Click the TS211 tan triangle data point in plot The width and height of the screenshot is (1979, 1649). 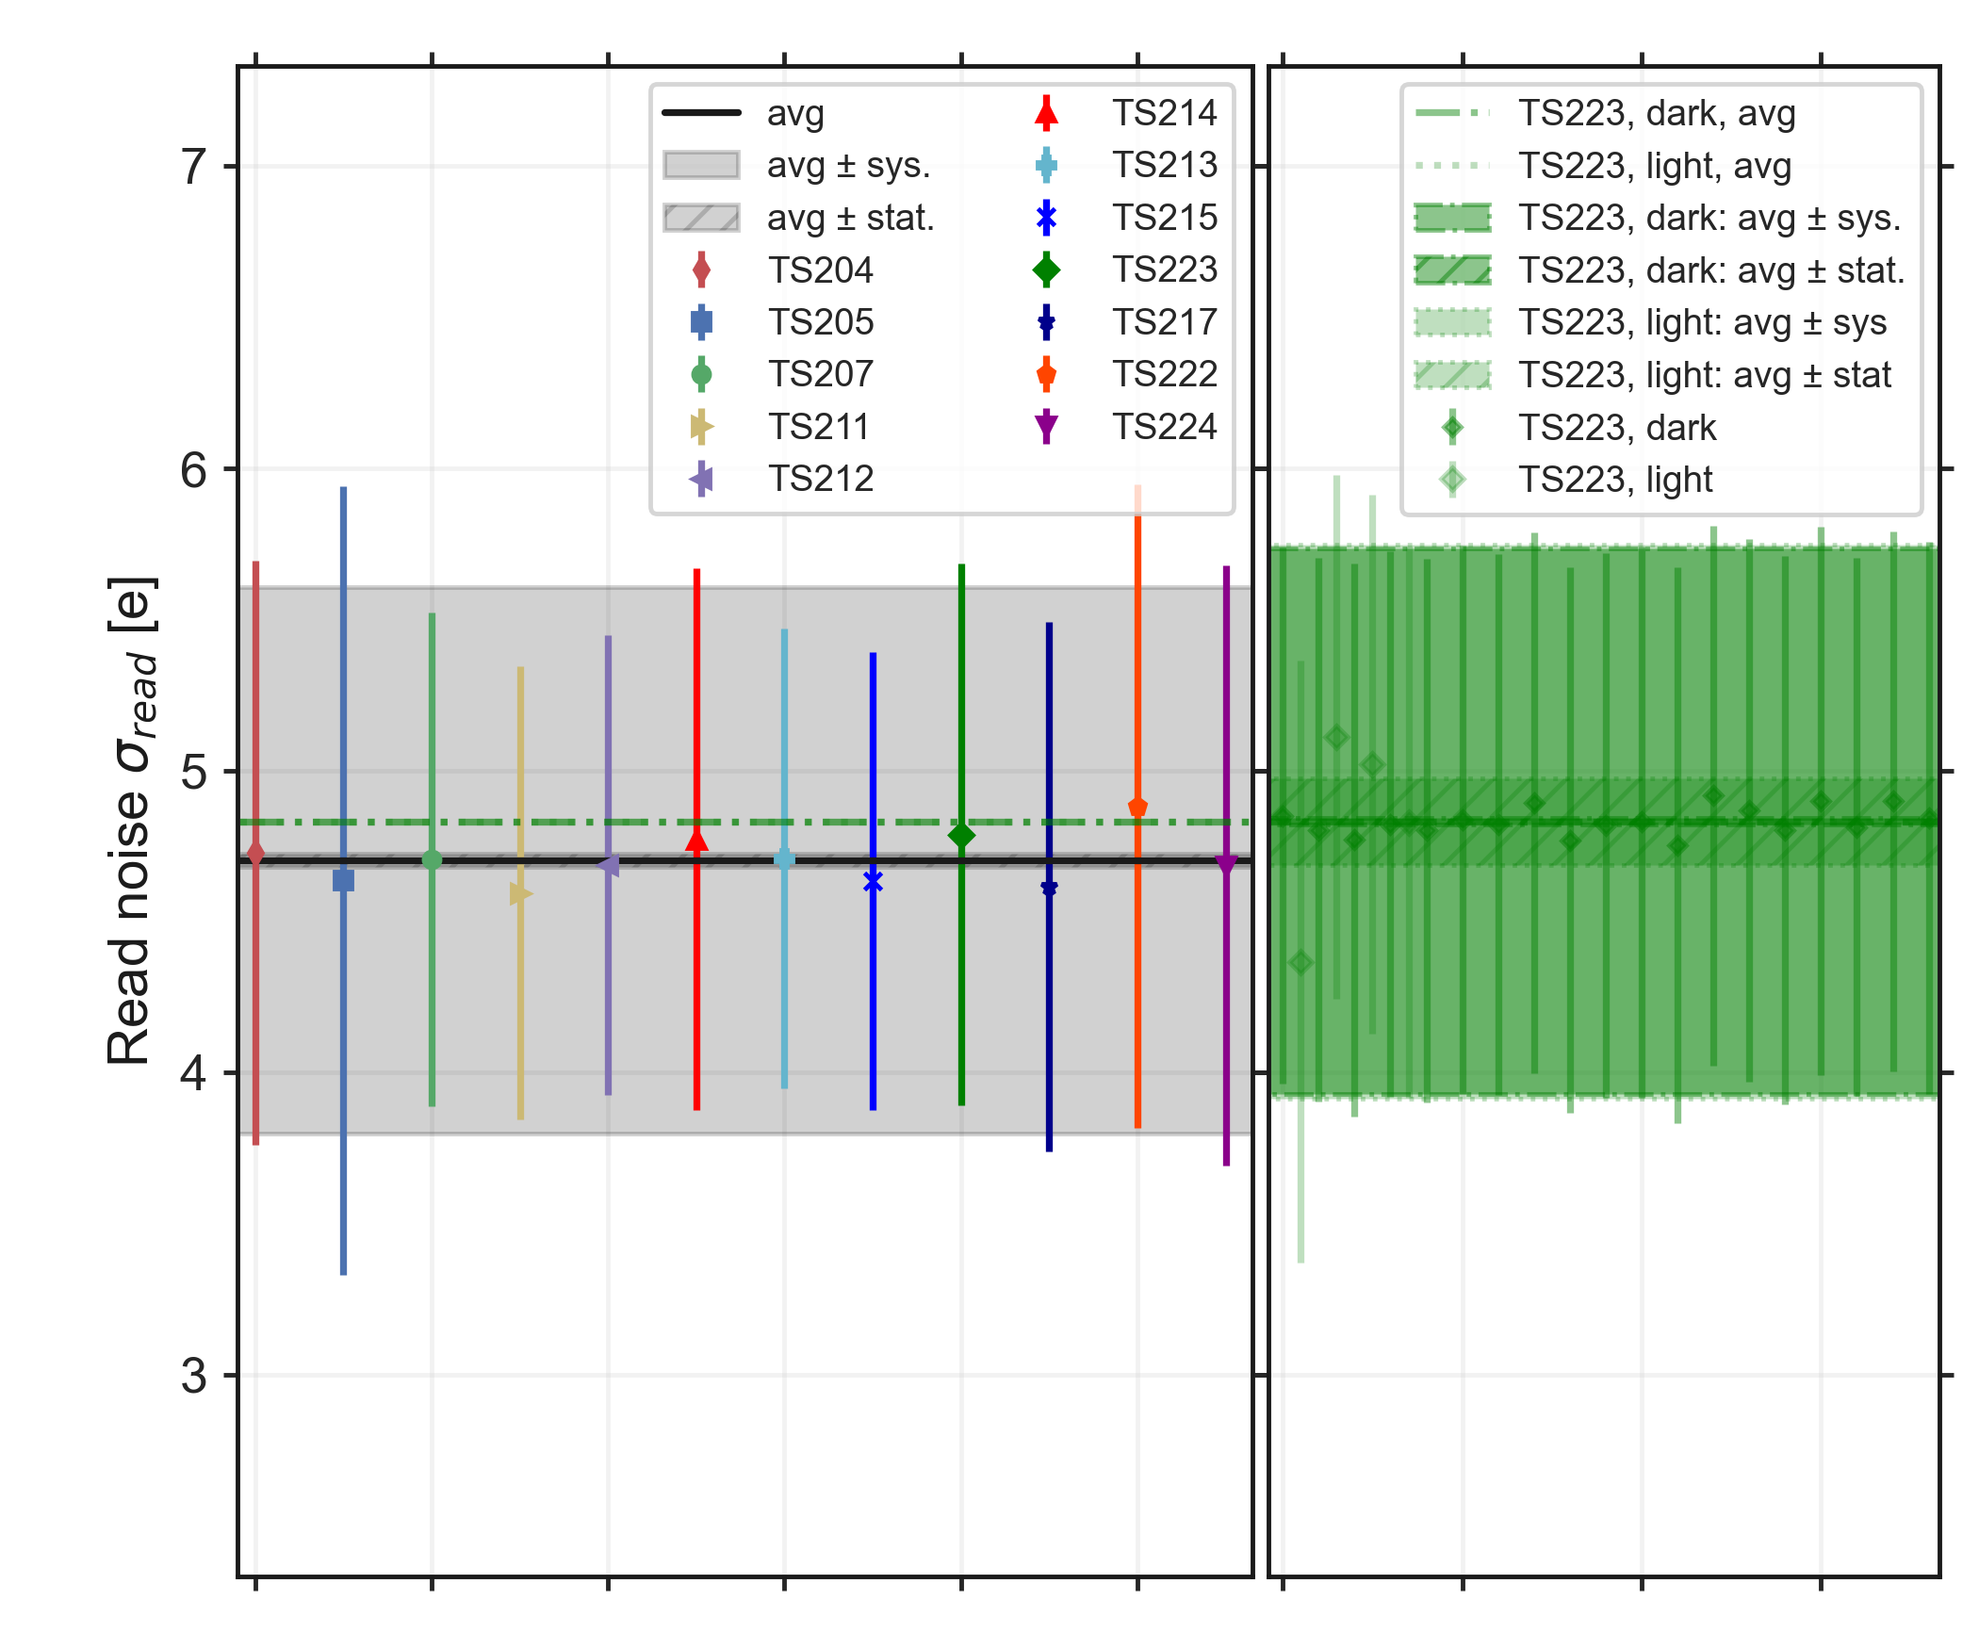point(521,893)
